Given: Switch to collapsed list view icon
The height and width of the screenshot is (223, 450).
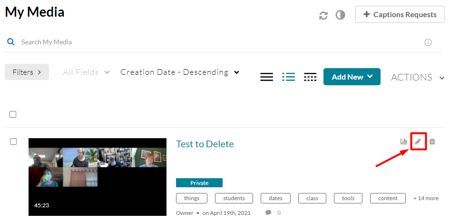Looking at the screenshot, I should [x=266, y=77].
